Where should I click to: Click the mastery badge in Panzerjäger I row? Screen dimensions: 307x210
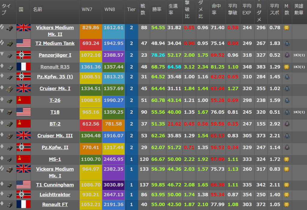(x=287, y=55)
